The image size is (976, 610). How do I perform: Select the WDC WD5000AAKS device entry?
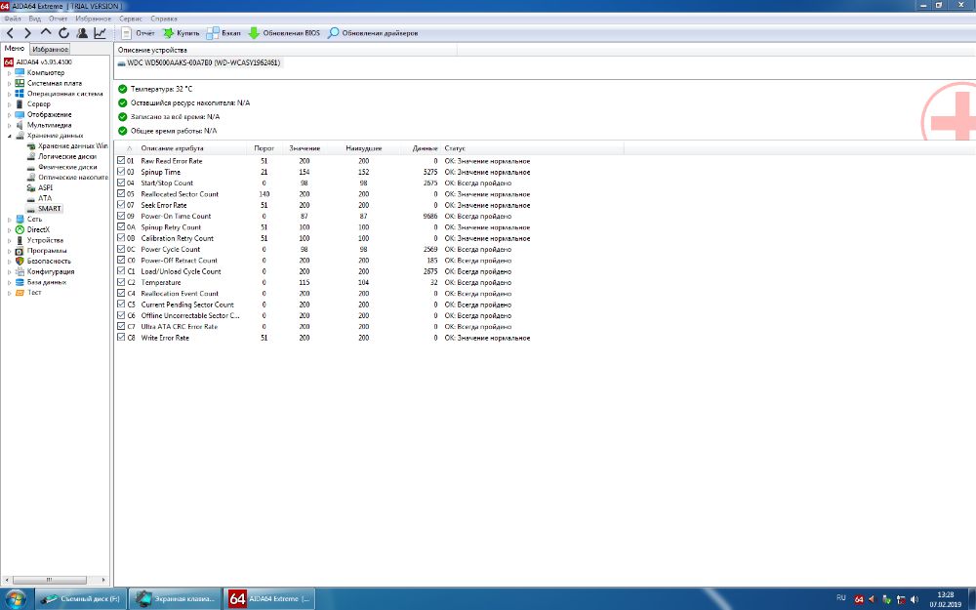click(x=198, y=62)
